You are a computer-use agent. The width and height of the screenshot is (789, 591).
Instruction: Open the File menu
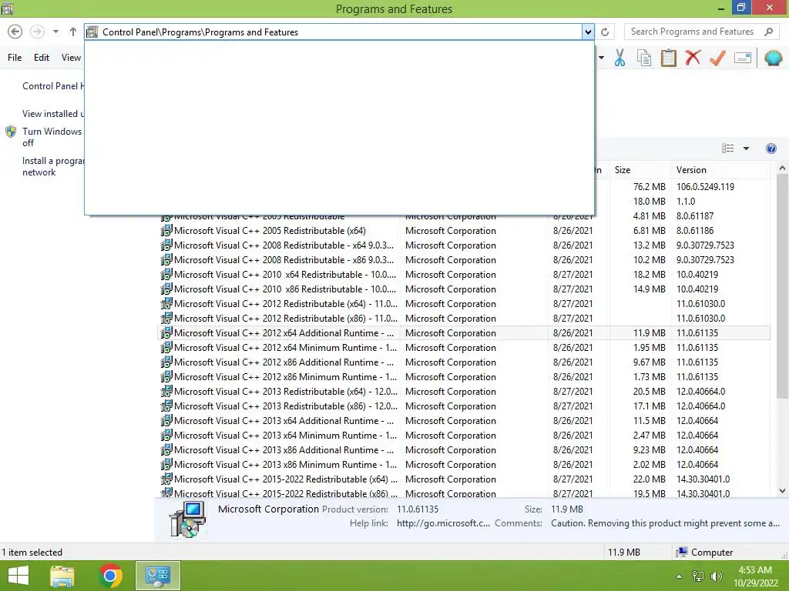tap(15, 57)
